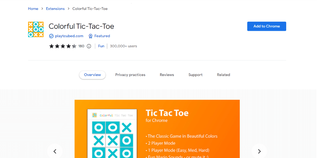Click the breadcrumb chevron after Home
Image resolution: width=317 pixels, height=158 pixels.
pyautogui.click(x=42, y=9)
